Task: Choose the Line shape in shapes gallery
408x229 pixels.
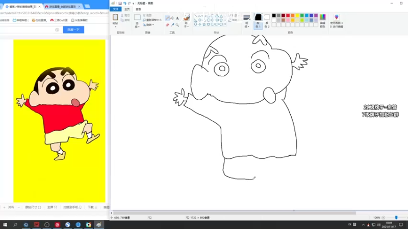Action: [195, 16]
